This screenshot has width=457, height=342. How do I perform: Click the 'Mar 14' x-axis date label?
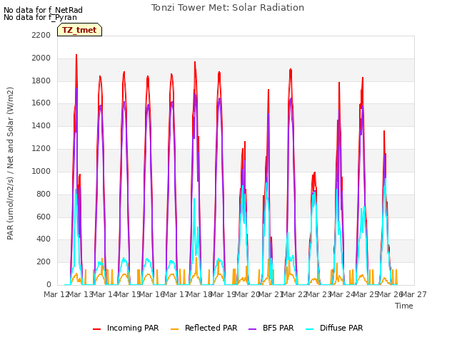pos(104,294)
